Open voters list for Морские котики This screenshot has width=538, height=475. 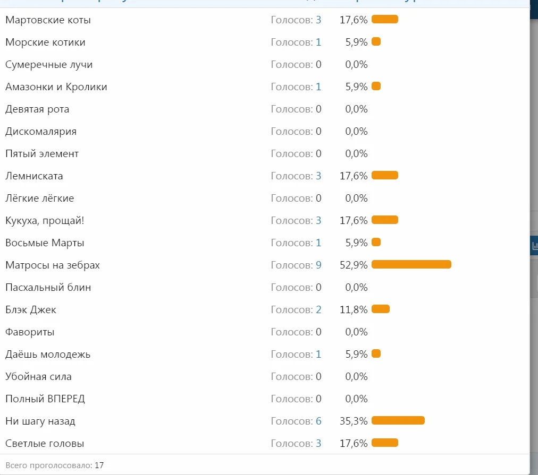pos(318,42)
